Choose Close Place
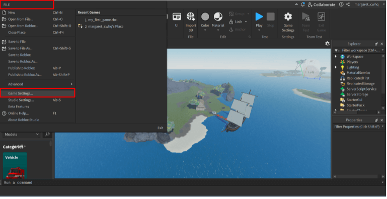The width and height of the screenshot is (387, 199). coord(38,33)
